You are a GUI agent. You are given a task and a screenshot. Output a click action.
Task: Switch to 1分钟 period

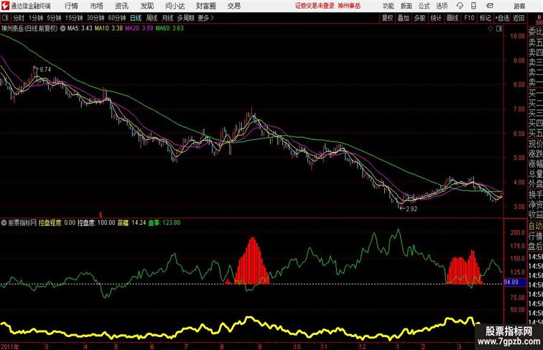tap(36, 18)
